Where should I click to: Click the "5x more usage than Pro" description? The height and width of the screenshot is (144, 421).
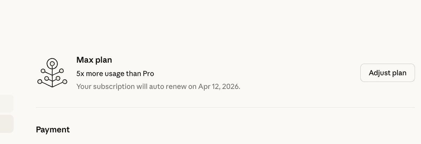115,74
